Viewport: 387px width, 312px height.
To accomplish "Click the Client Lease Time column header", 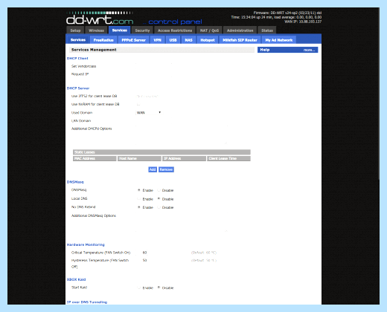I will coord(228,158).
